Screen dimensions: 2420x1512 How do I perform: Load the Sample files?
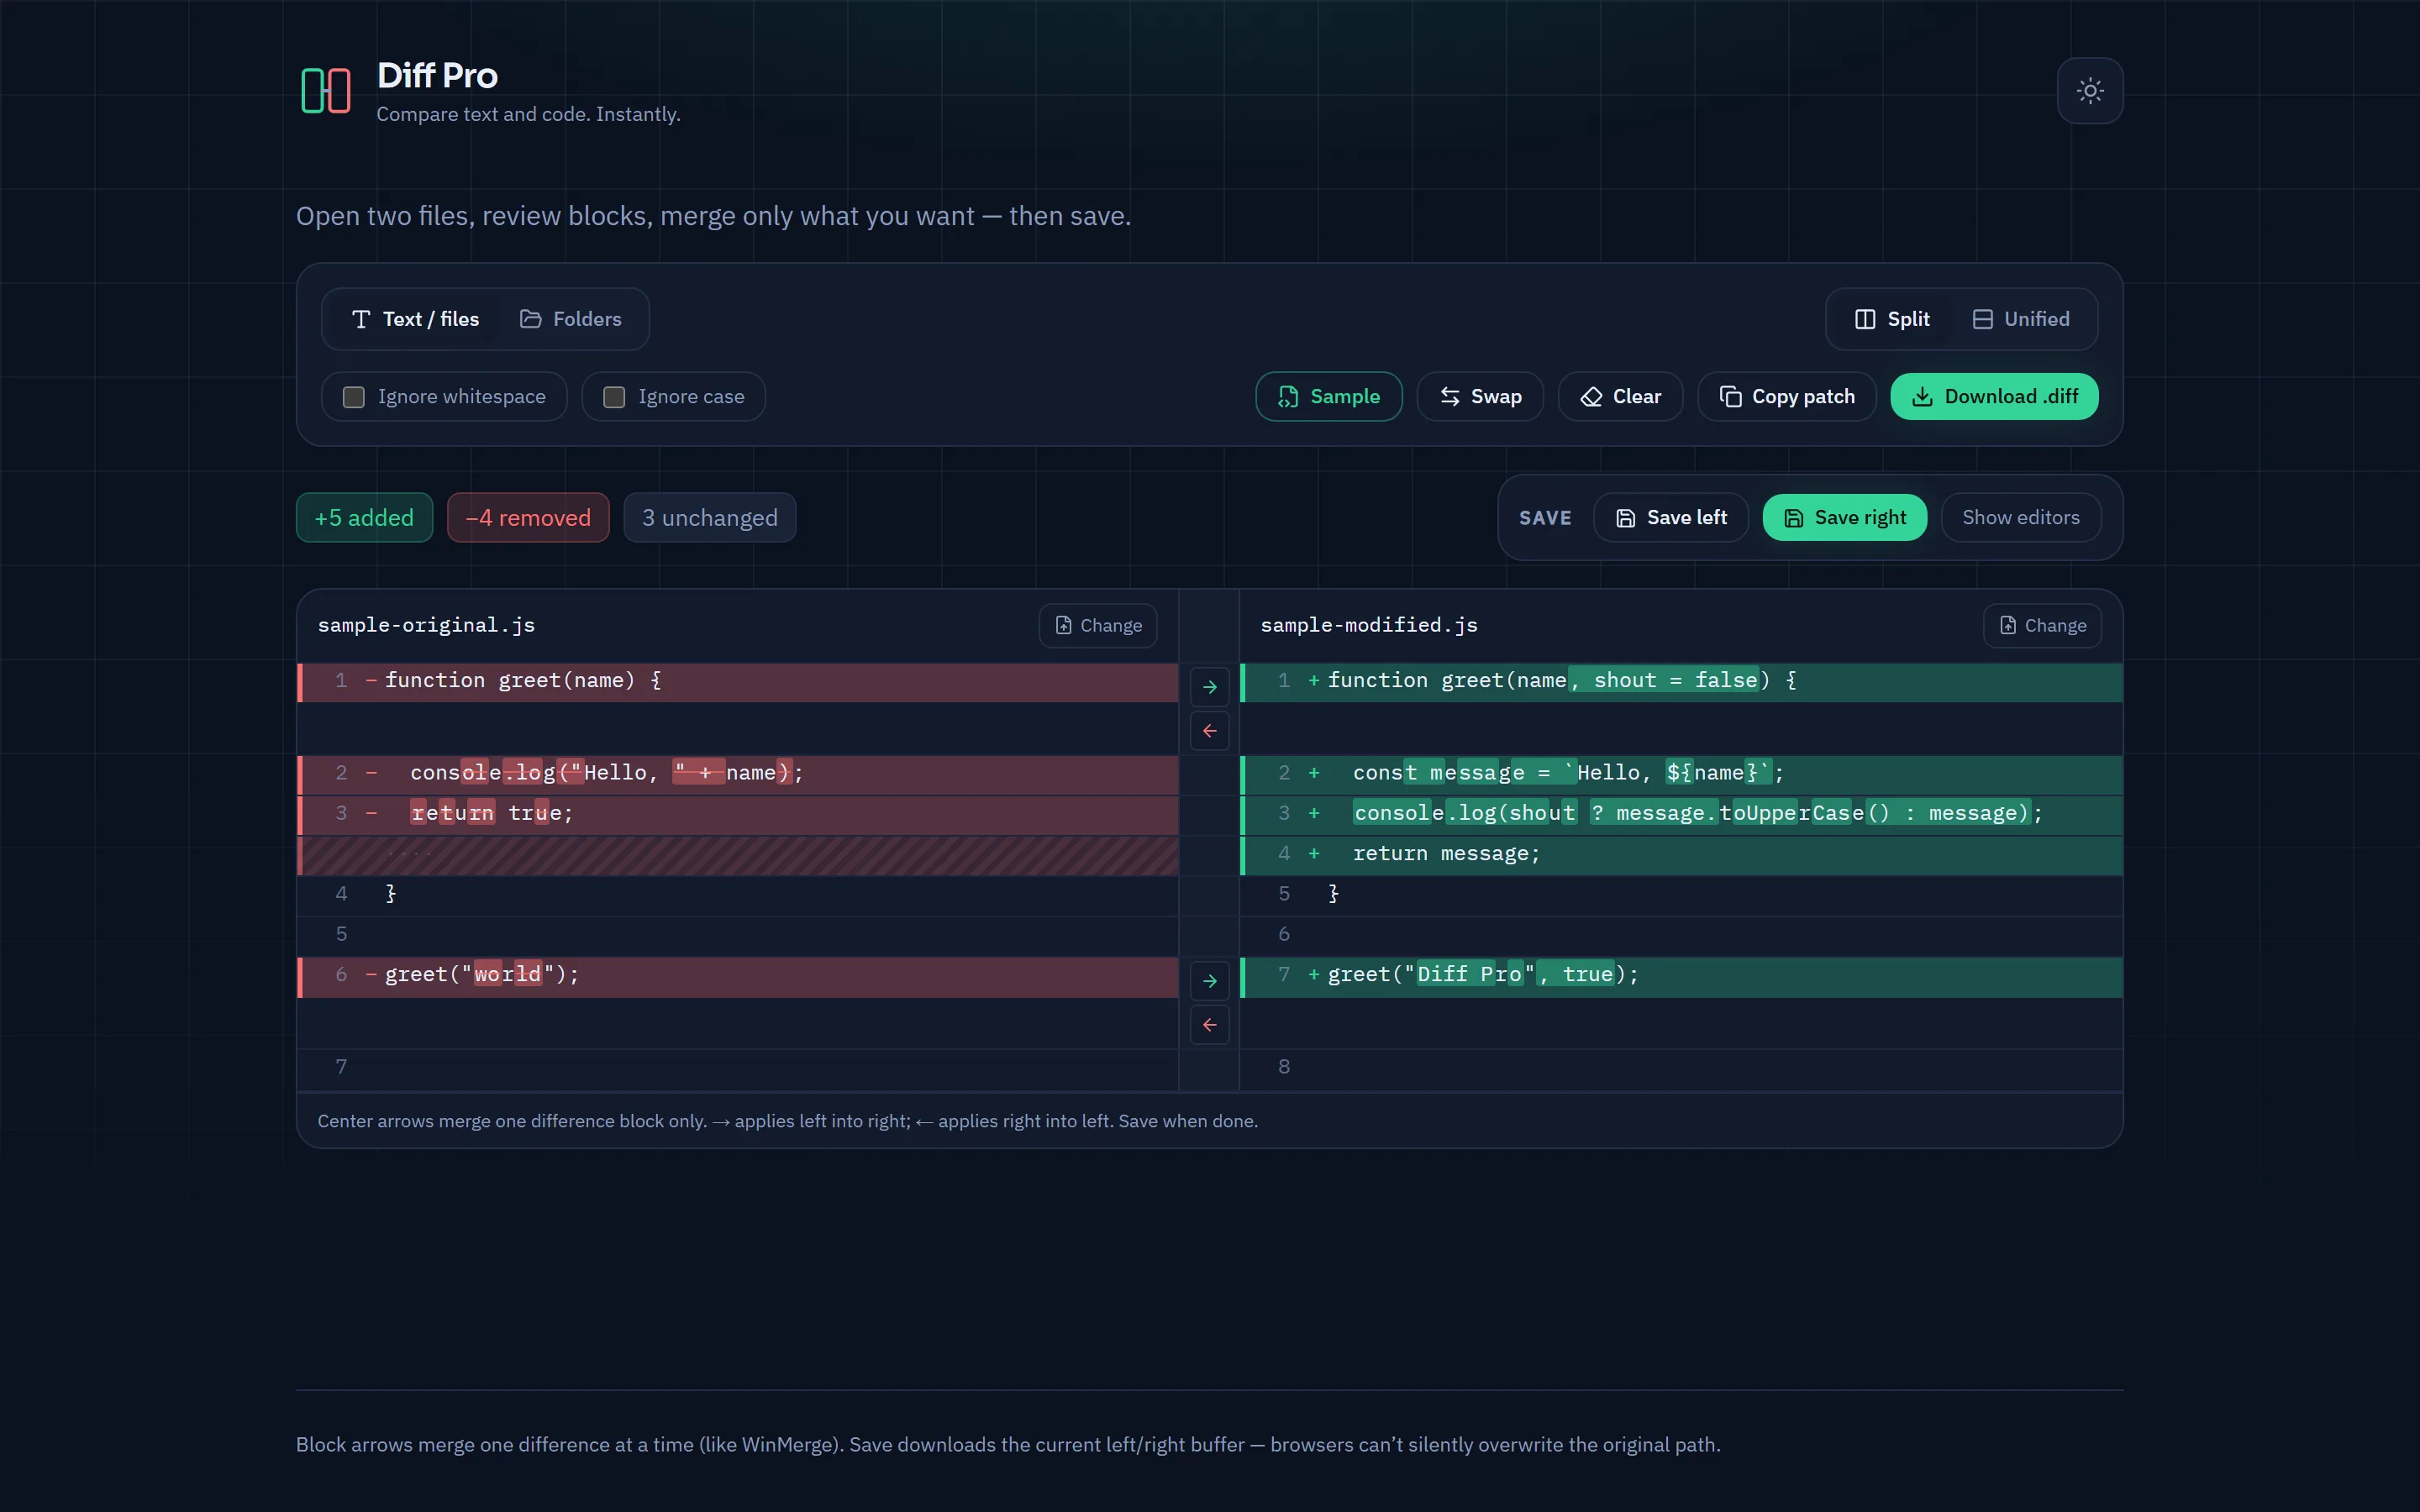(x=1329, y=397)
